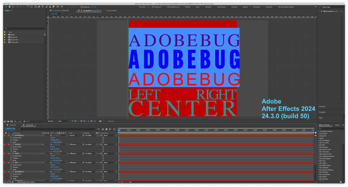Viewport: 348px width, 187px height.
Task: Select the Puppet Pin tool
Action: tap(62, 7)
